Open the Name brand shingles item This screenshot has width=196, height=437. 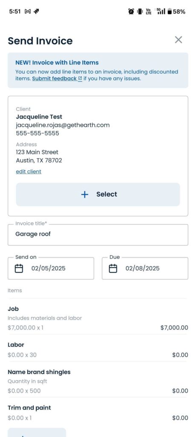(98, 381)
